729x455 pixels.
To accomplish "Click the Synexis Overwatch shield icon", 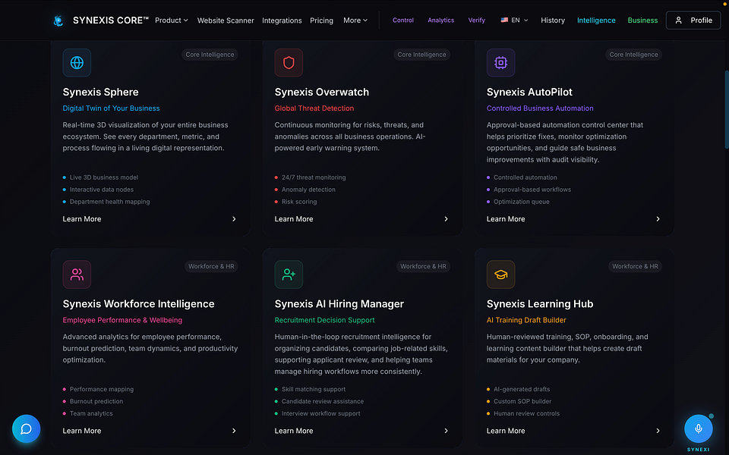I will [289, 63].
